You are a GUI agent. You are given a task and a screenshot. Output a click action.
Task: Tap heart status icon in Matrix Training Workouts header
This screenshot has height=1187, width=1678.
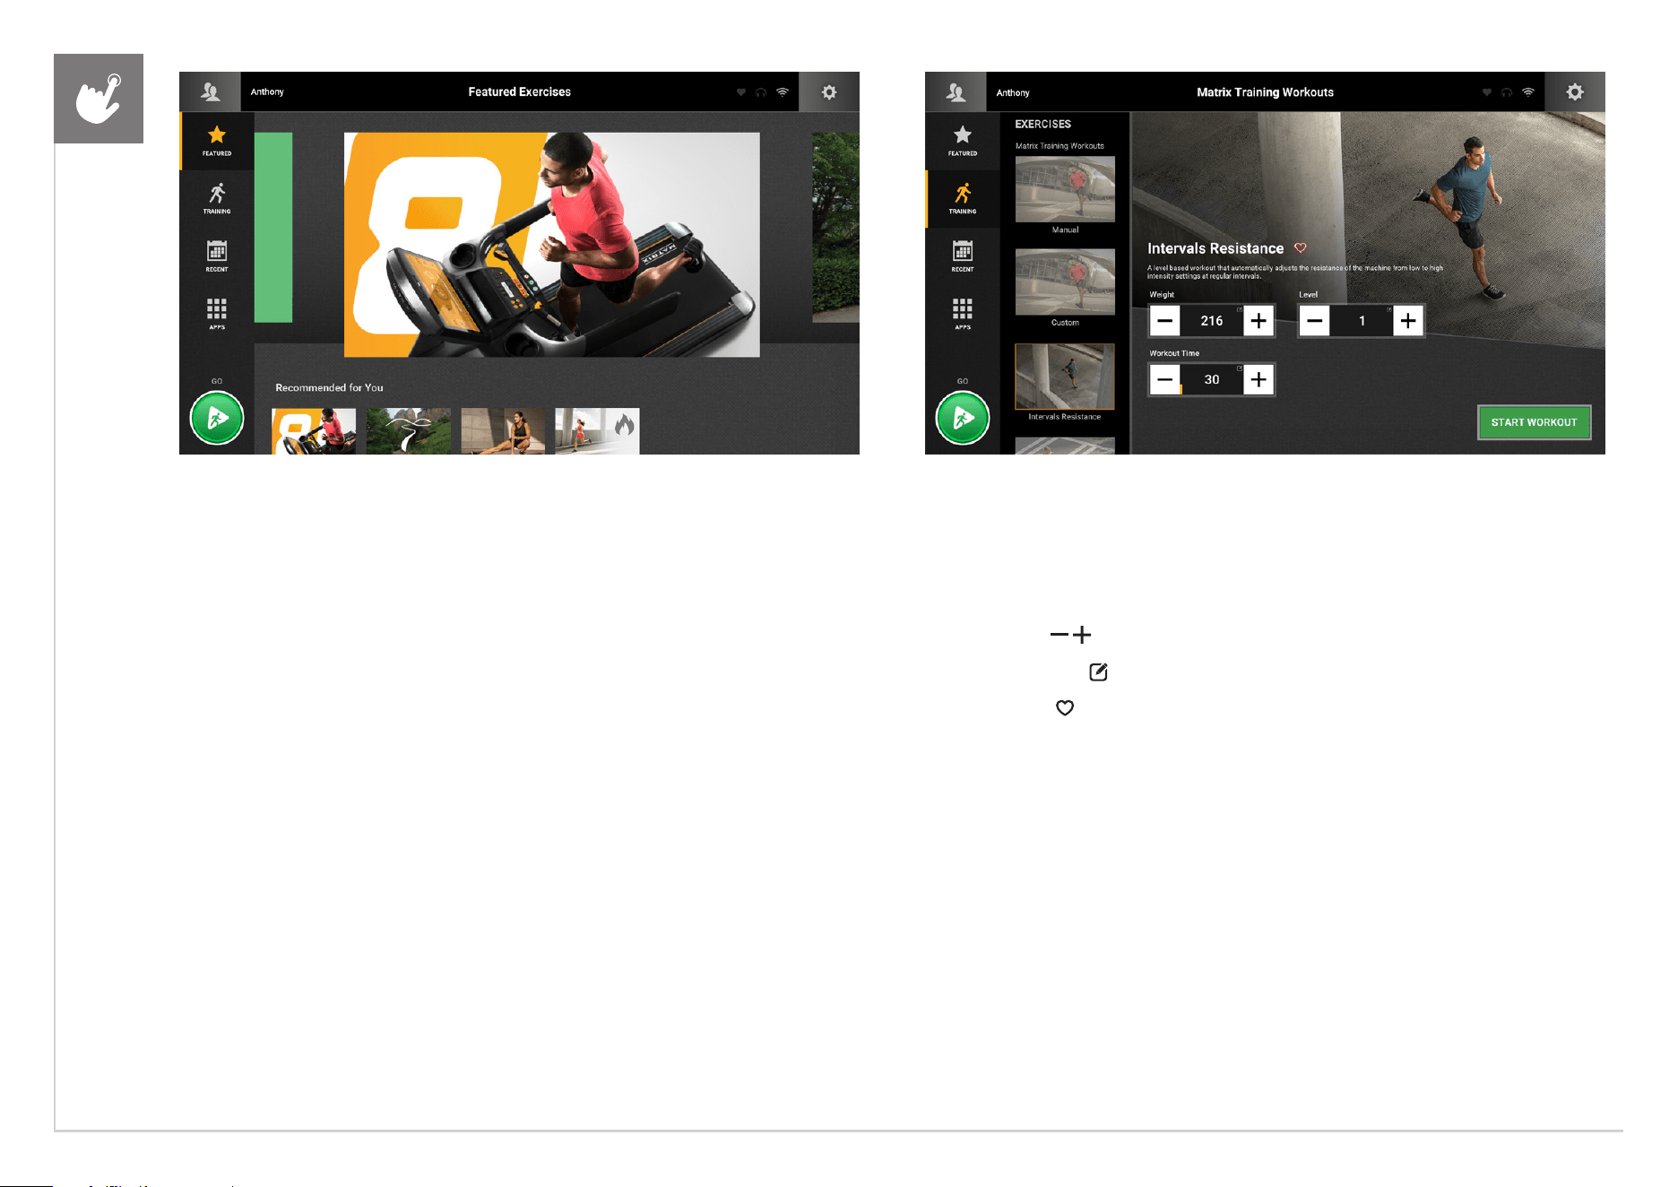pos(1487,92)
